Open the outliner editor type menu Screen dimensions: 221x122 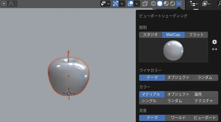coord(194,4)
